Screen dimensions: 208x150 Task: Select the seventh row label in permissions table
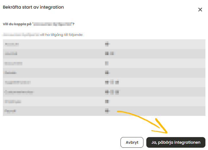(13, 102)
